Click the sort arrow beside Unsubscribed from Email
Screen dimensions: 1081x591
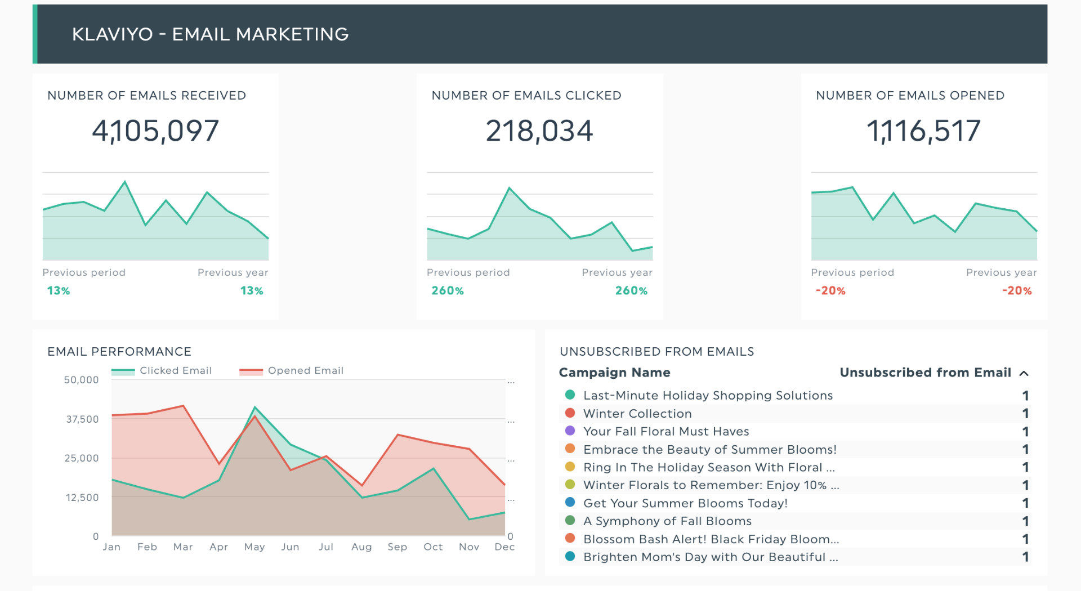(1024, 373)
